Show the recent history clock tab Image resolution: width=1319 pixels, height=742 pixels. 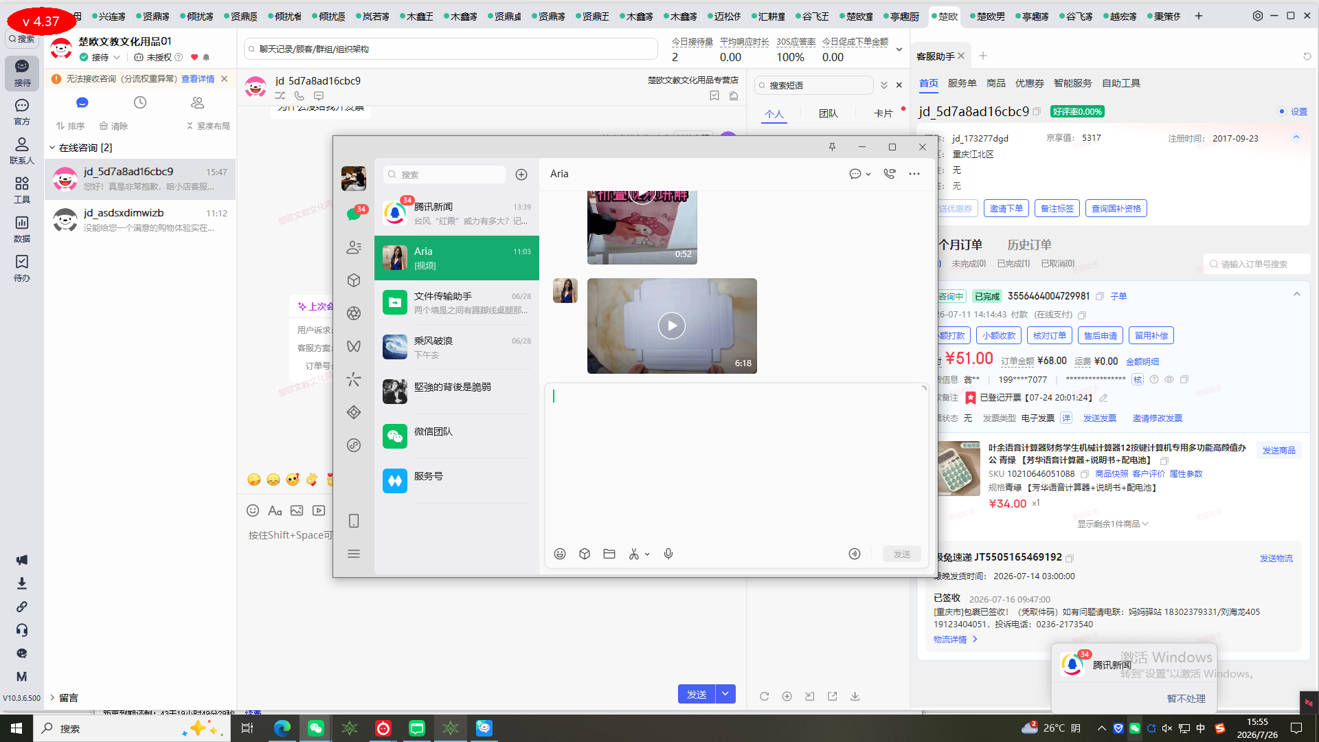(x=140, y=102)
